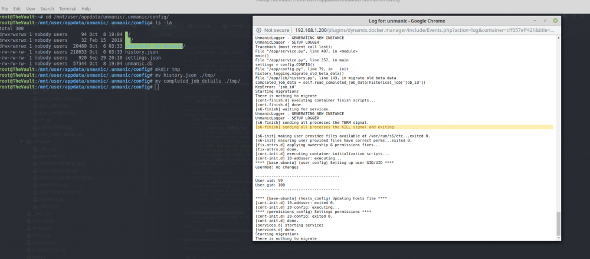Click 'mv completed_job_details ./tmp/' terminal command
Screen dimensions: 590x259
coord(198,81)
